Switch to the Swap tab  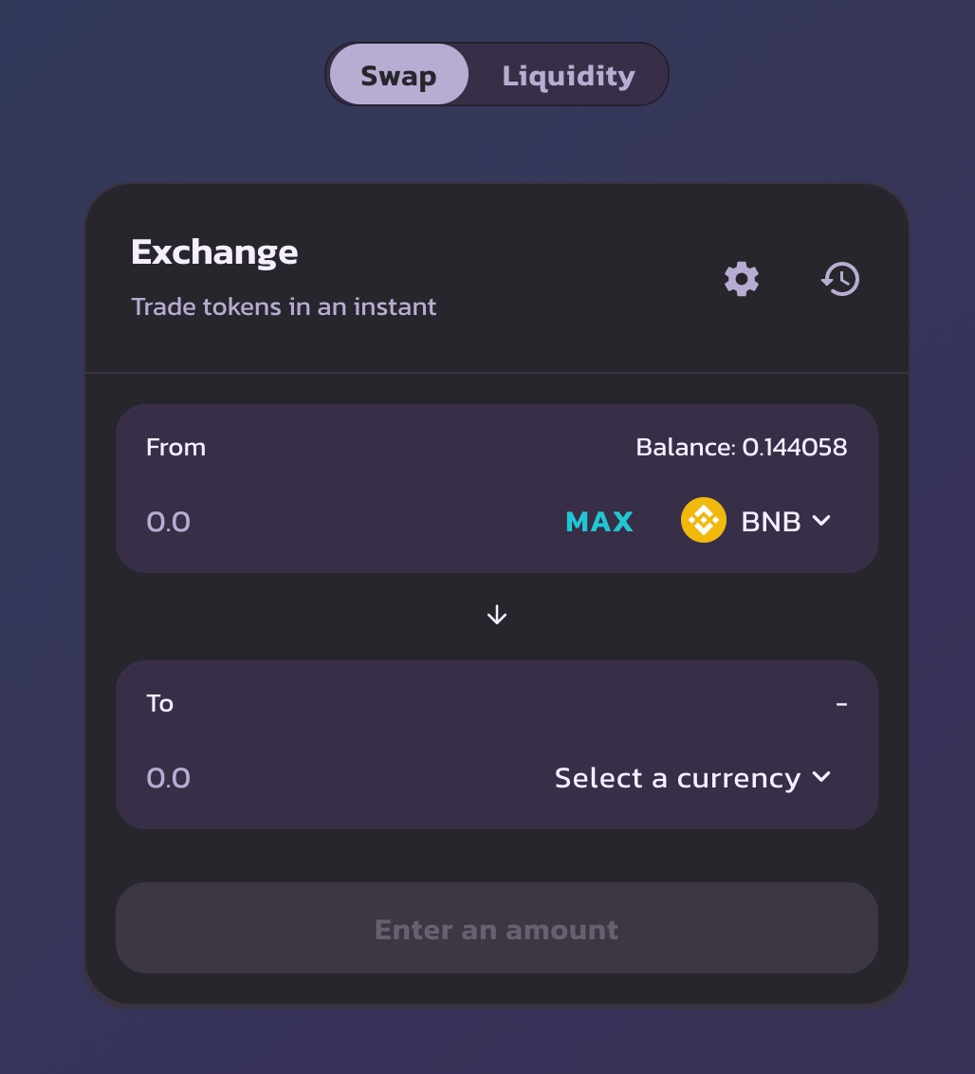tap(398, 75)
